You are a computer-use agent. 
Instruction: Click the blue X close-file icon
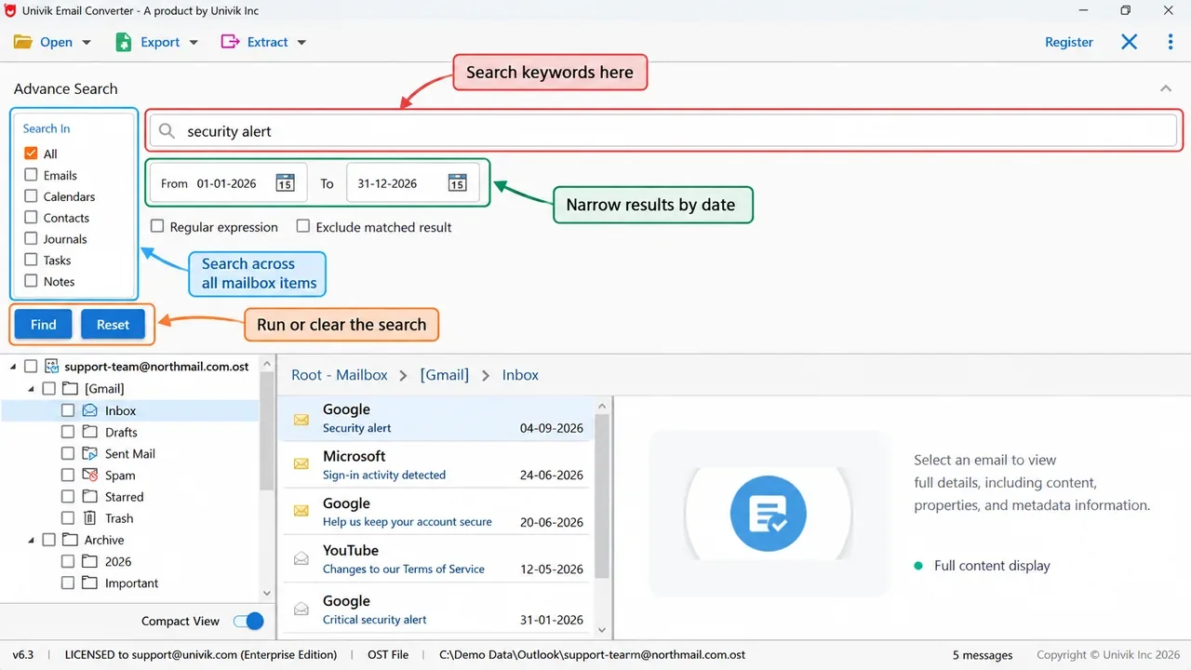[1129, 42]
